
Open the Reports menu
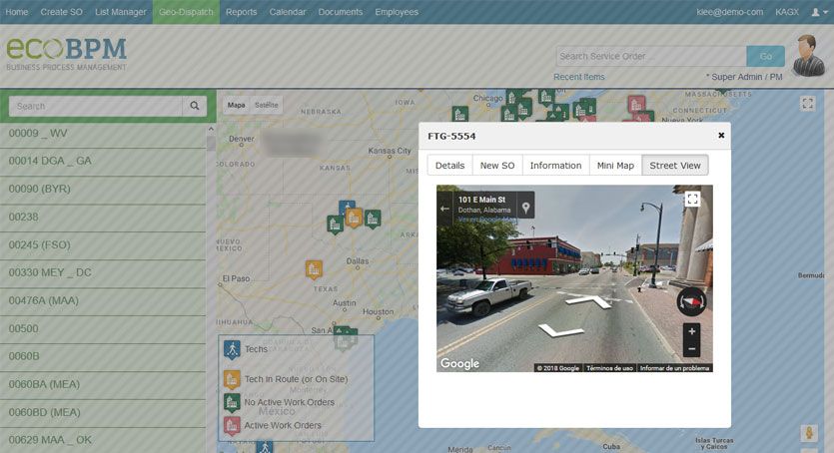(241, 12)
